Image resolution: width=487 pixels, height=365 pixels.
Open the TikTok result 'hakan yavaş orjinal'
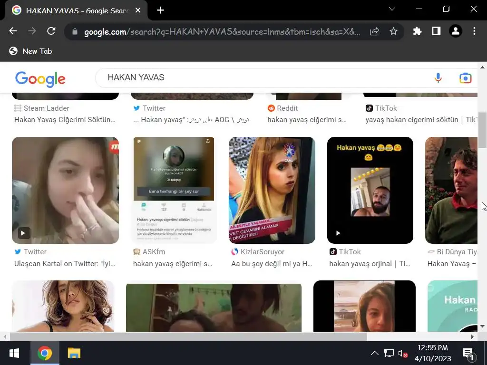click(x=370, y=264)
